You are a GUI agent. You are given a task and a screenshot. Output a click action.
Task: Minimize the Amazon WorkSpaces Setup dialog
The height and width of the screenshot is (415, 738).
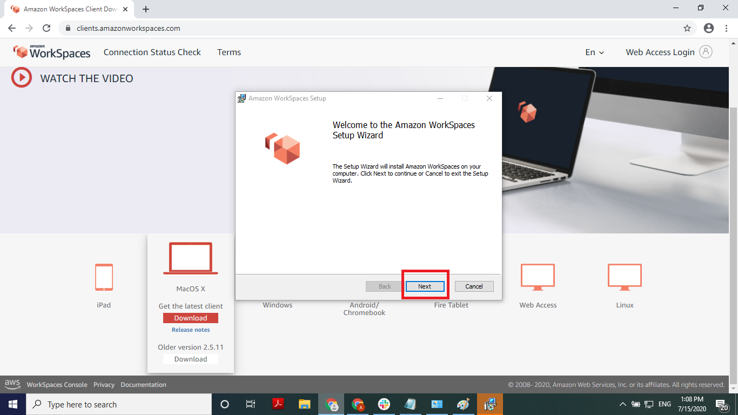440,98
